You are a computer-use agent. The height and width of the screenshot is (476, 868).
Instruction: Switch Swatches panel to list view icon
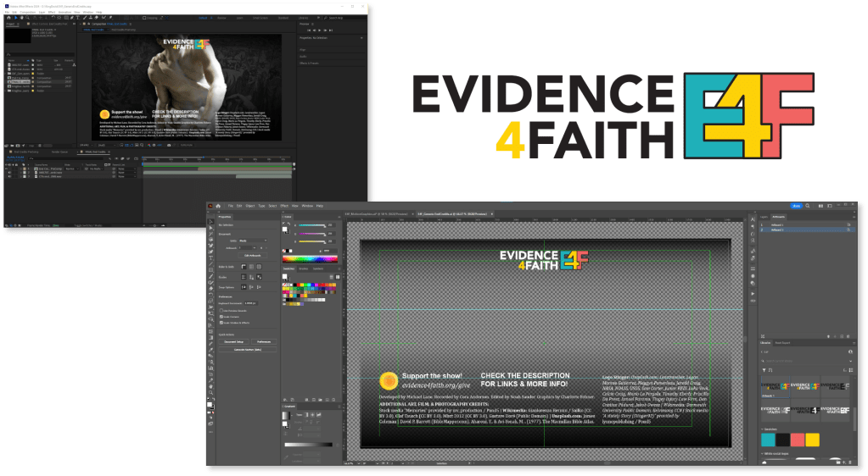(x=331, y=277)
